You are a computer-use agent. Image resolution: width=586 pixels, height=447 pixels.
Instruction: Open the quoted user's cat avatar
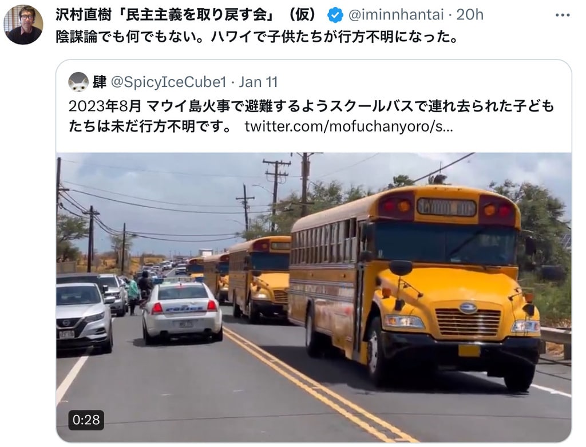[78, 82]
